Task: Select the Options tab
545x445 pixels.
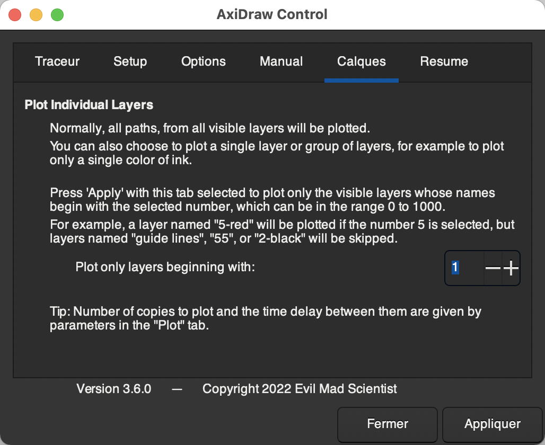Action: coord(204,61)
